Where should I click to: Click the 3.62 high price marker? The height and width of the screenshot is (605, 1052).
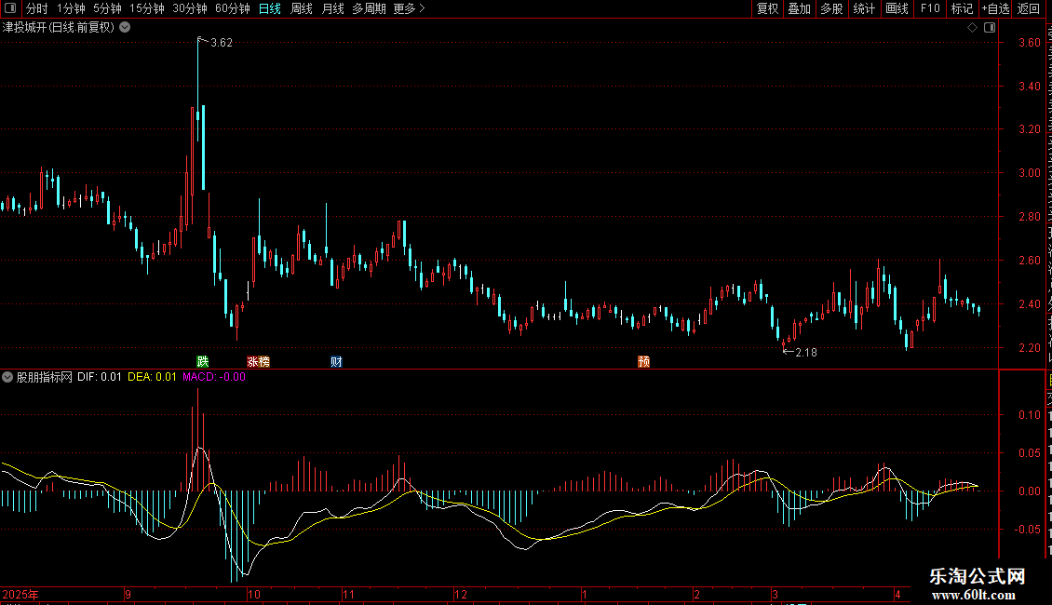tap(222, 42)
